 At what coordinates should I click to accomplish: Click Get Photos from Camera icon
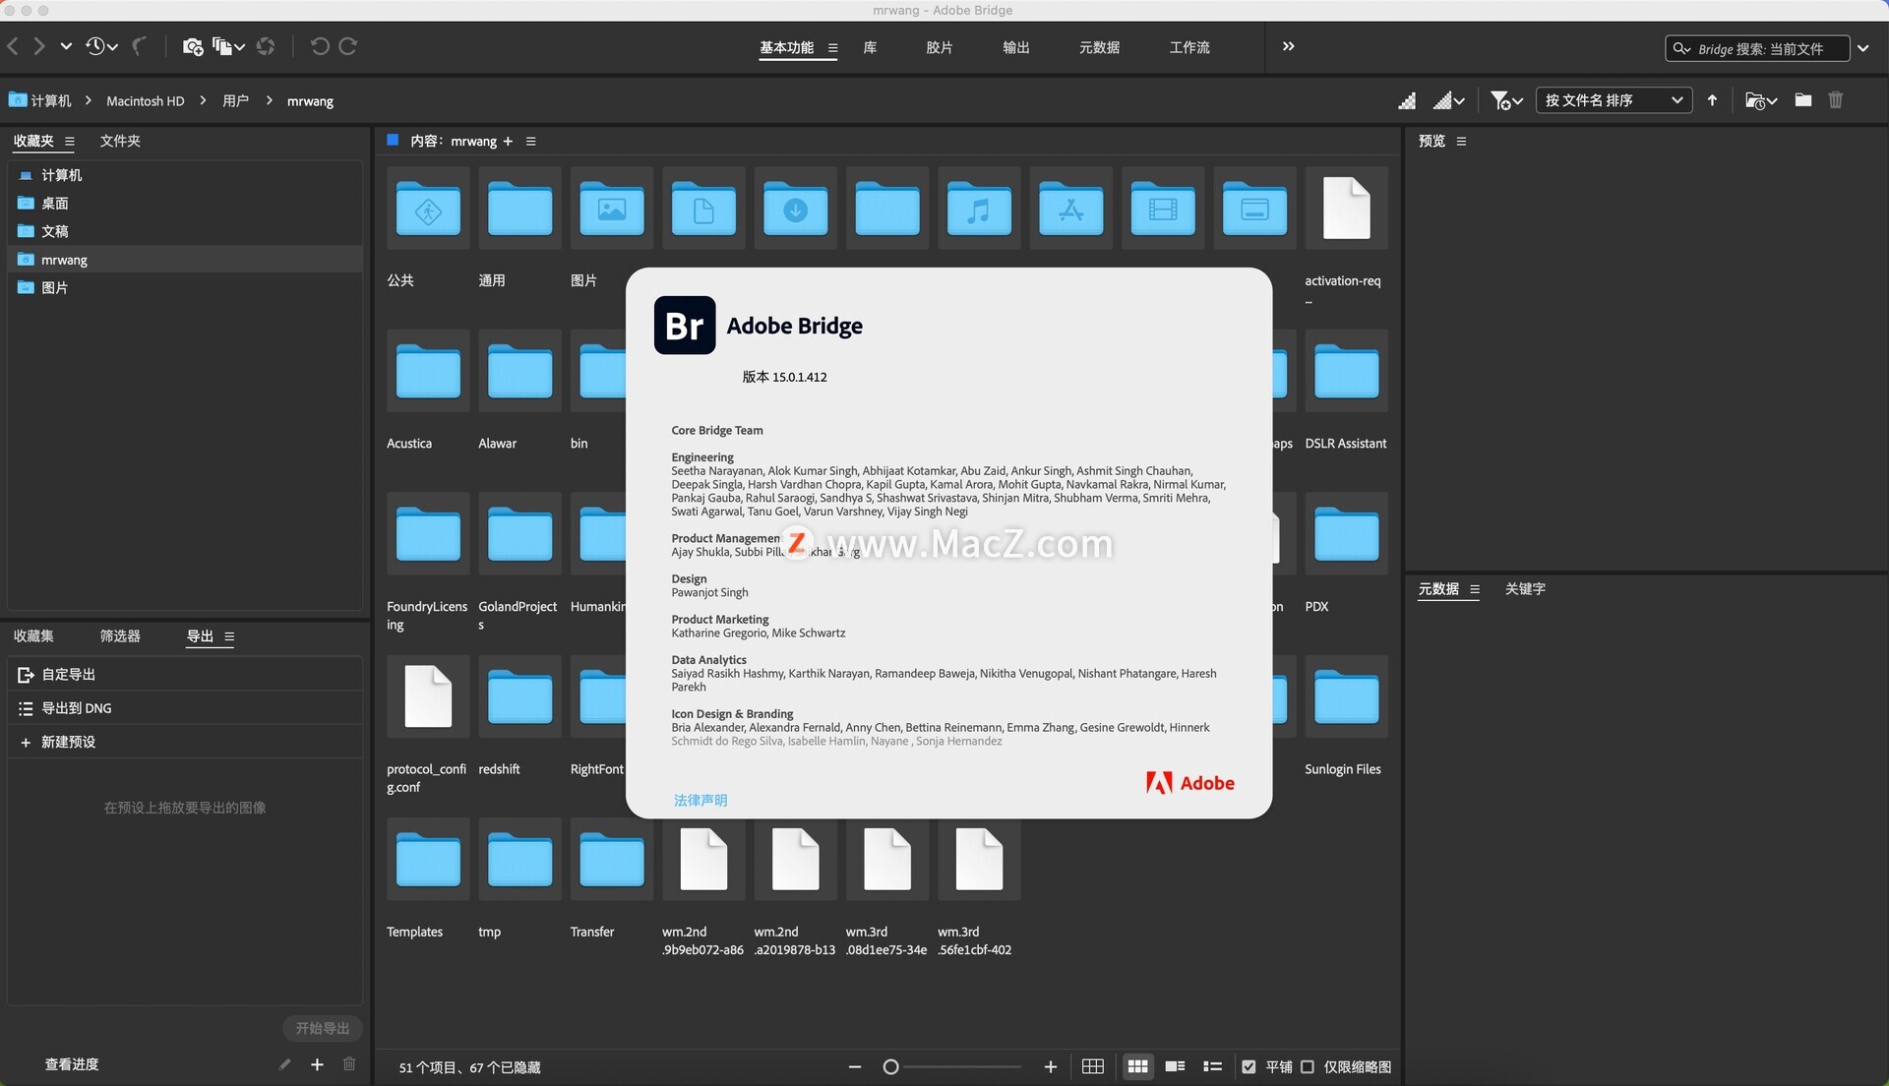point(193,46)
